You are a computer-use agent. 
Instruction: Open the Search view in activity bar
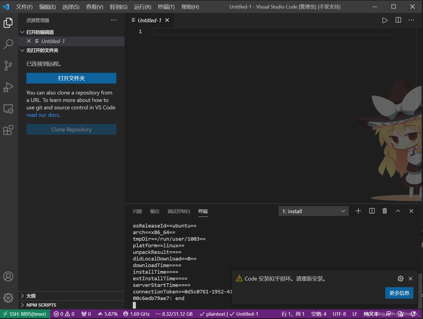pos(8,44)
